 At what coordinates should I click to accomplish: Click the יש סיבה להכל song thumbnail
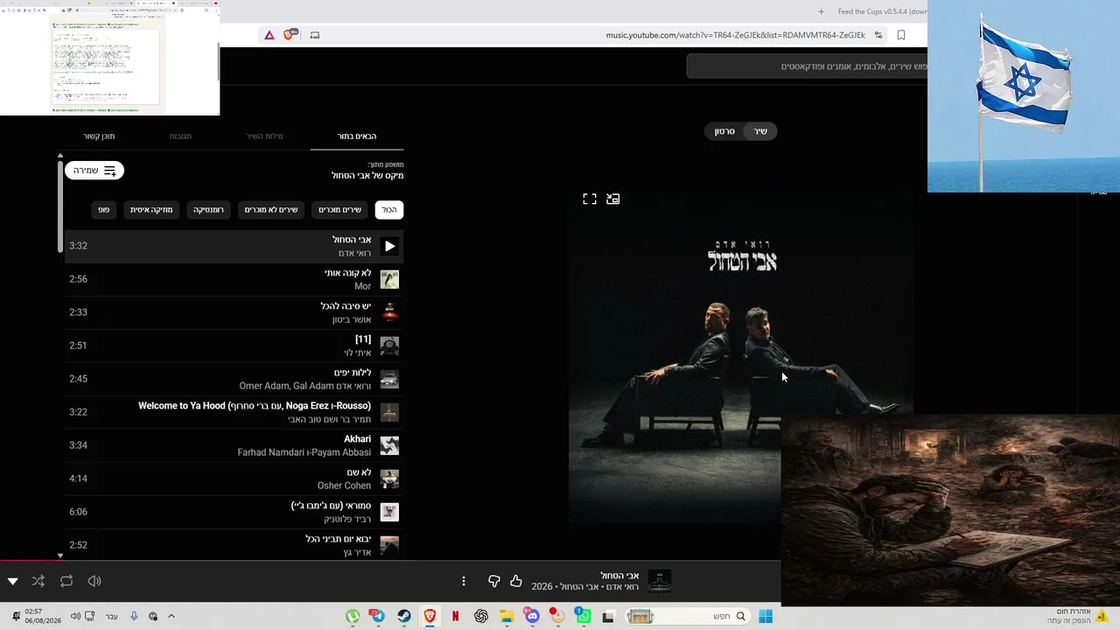tap(390, 312)
